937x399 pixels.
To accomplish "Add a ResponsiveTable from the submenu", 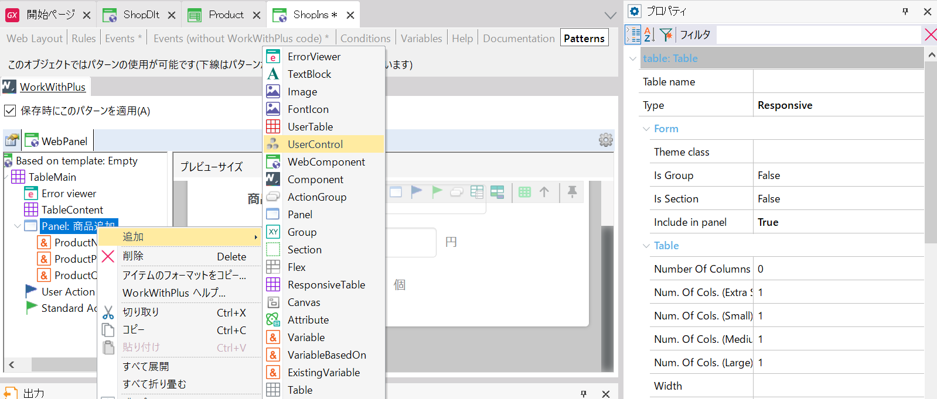I will coord(325,284).
